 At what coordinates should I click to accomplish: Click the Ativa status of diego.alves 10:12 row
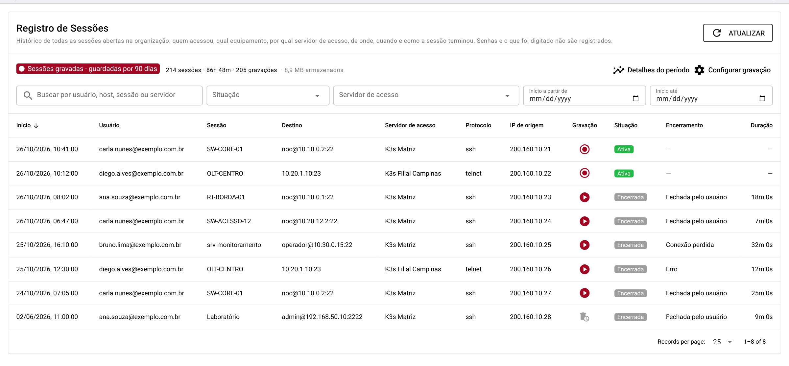pyautogui.click(x=624, y=173)
